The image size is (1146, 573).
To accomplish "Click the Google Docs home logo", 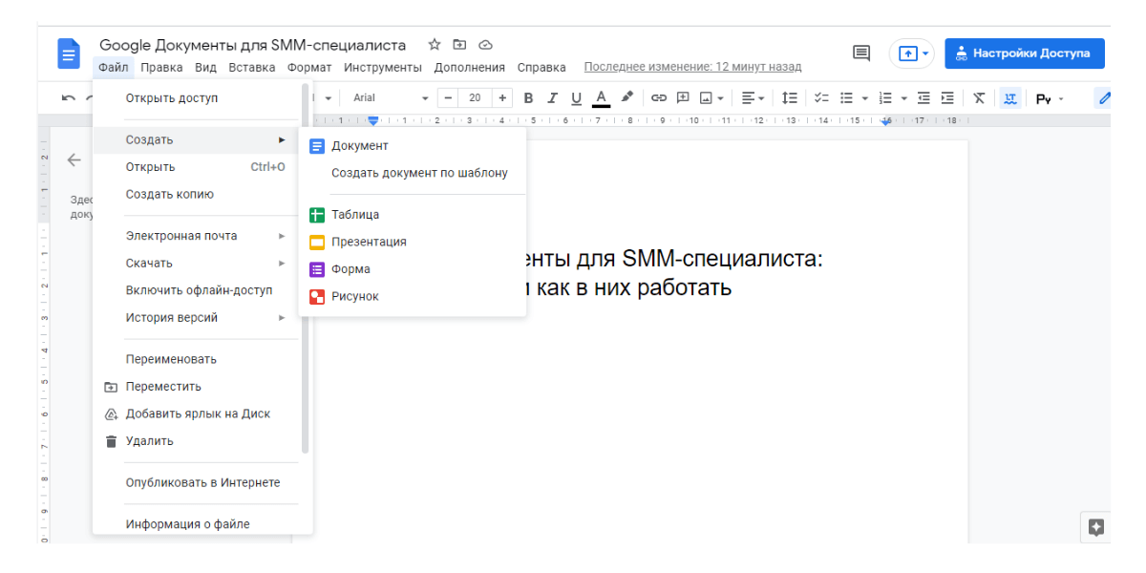I will point(69,53).
